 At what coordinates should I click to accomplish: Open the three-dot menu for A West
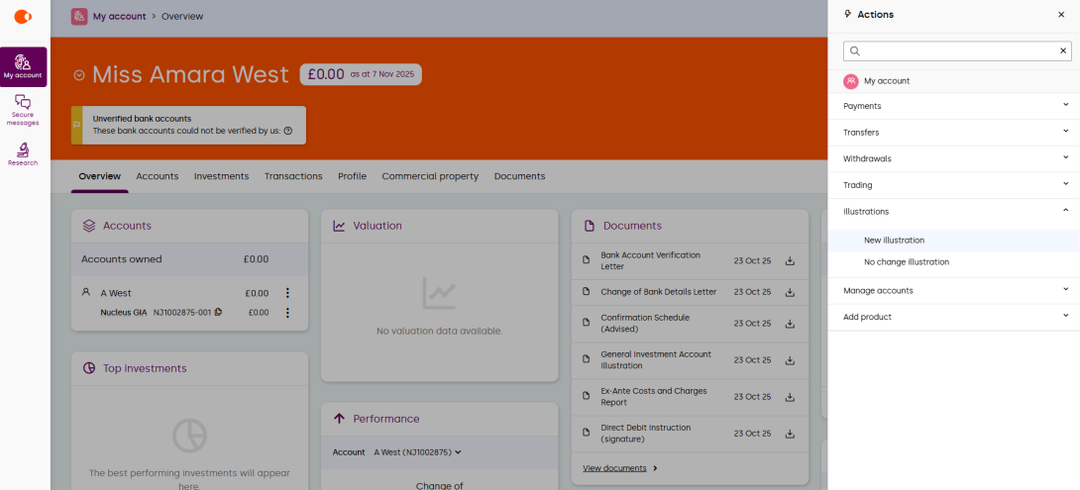tap(287, 293)
